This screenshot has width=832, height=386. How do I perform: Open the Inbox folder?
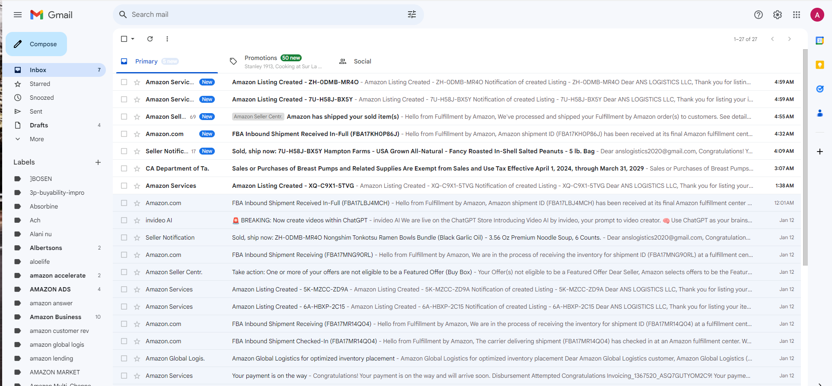[54, 70]
